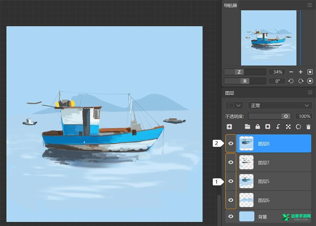Click the Z zoom slider
The height and width of the screenshot is (226, 316).
coord(245,72)
